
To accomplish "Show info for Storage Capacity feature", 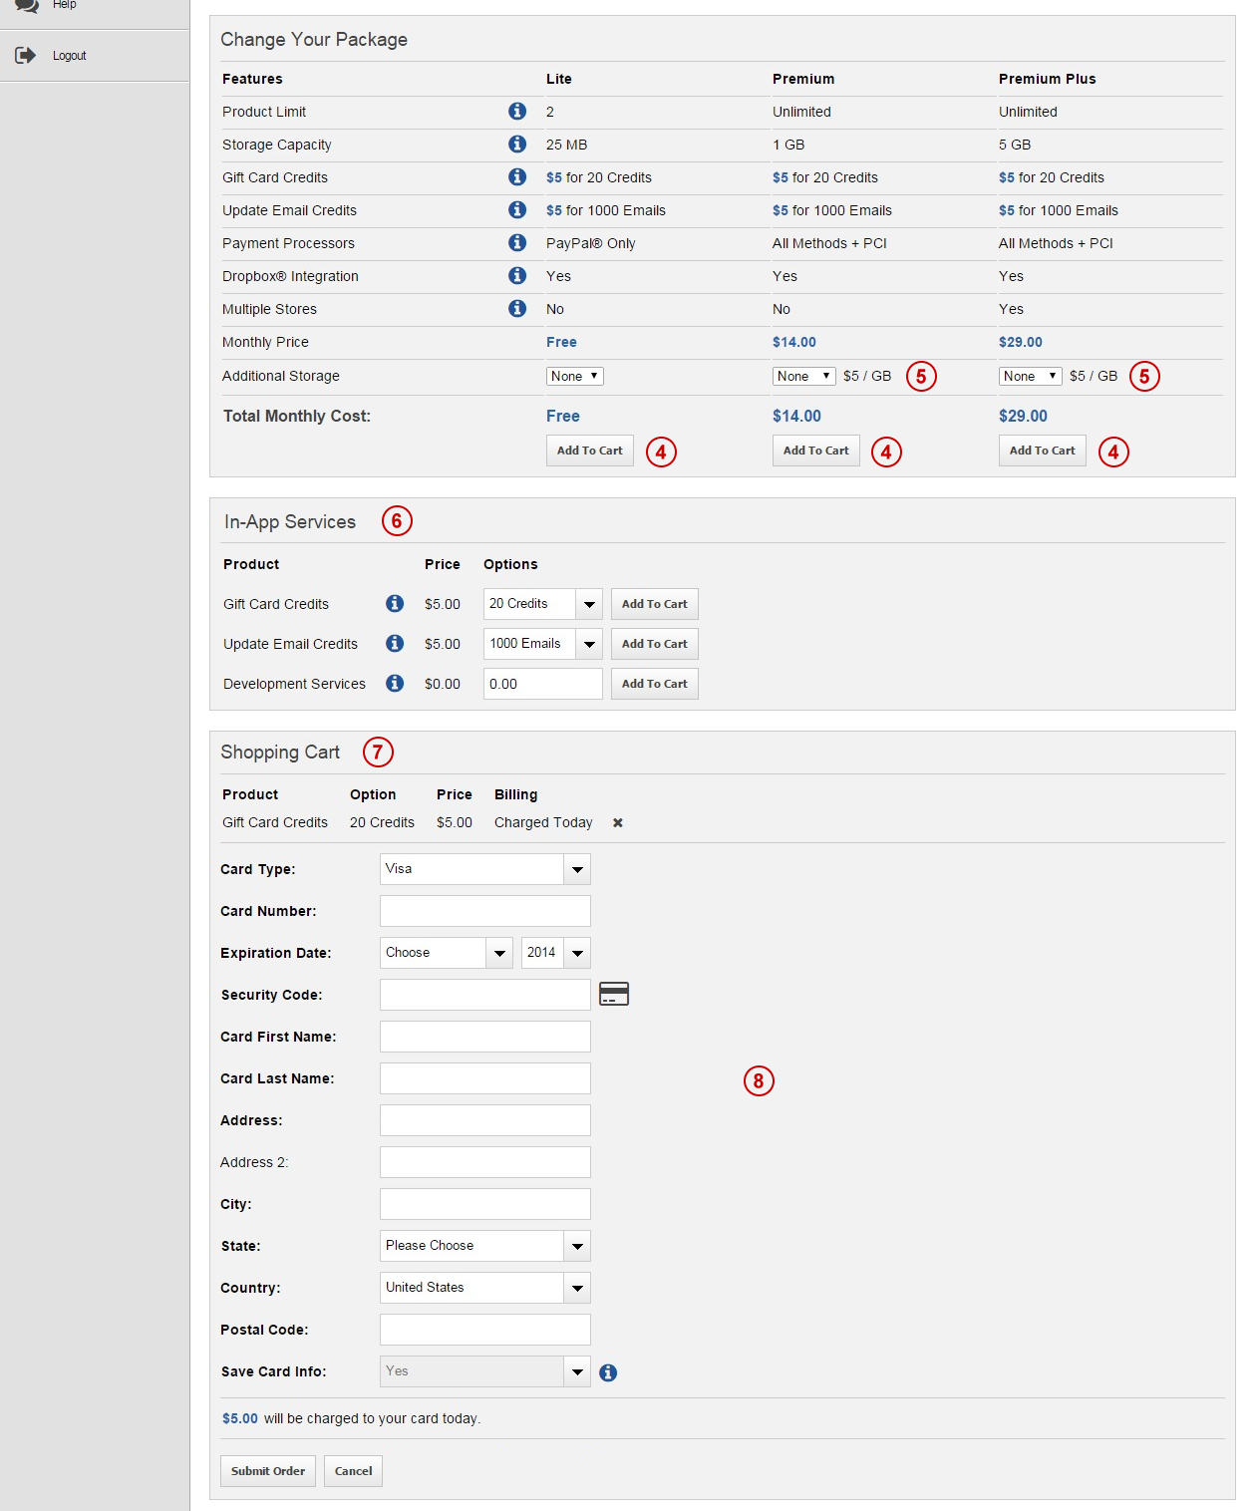I will (517, 144).
